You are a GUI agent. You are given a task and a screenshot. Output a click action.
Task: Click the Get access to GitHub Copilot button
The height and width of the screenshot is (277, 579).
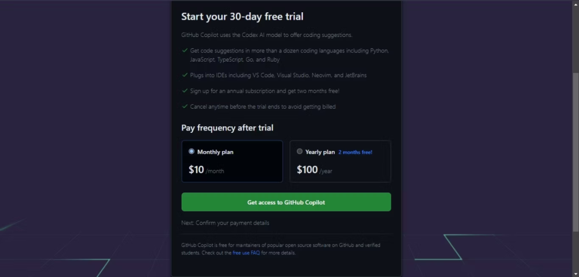coord(286,203)
